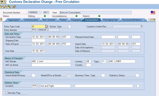Click the MoT at Arrival Country field
Viewport: 159px width, 96px height.
(89, 65)
